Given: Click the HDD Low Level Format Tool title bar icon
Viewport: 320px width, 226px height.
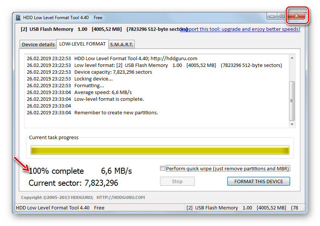Looking at the screenshot, I should tap(18, 18).
